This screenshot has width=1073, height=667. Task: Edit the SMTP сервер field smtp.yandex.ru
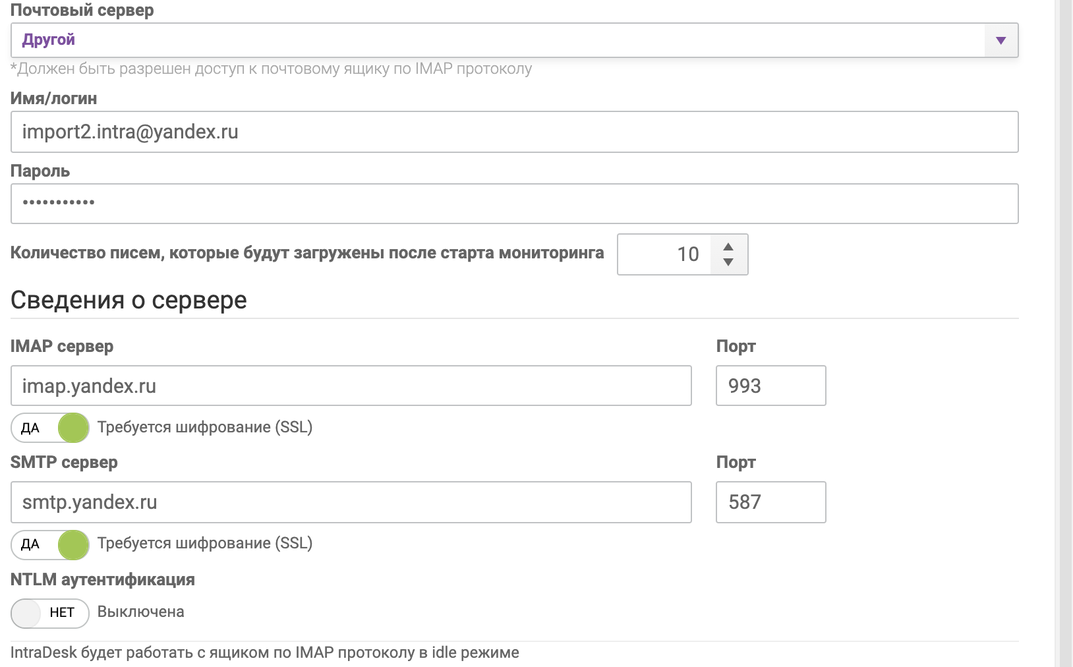[x=351, y=502]
